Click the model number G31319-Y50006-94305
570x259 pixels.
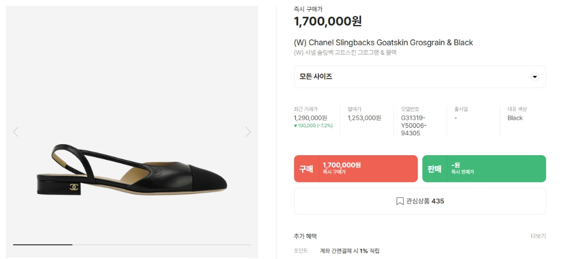click(414, 126)
